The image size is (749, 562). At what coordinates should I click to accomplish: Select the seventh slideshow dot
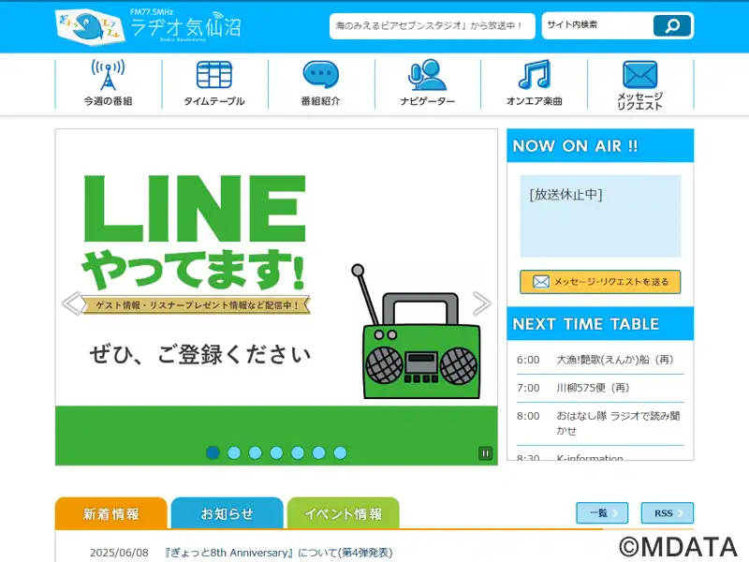pyautogui.click(x=340, y=452)
